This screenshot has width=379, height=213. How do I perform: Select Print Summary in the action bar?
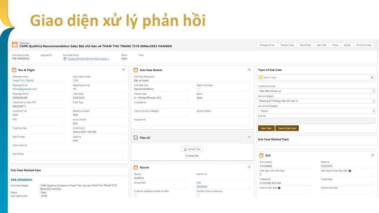tap(364, 45)
